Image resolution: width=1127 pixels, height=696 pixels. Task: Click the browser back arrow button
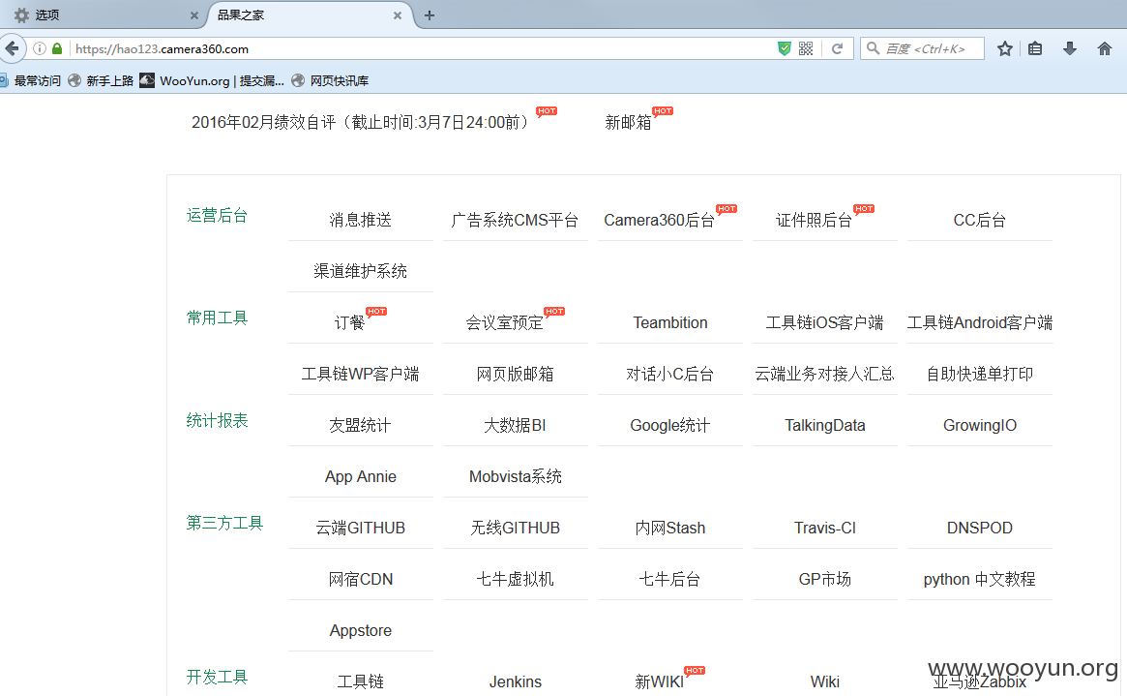pos(13,48)
